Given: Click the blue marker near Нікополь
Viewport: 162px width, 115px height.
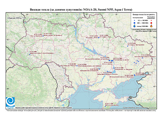Looking at the screenshot, I should click(x=107, y=71).
